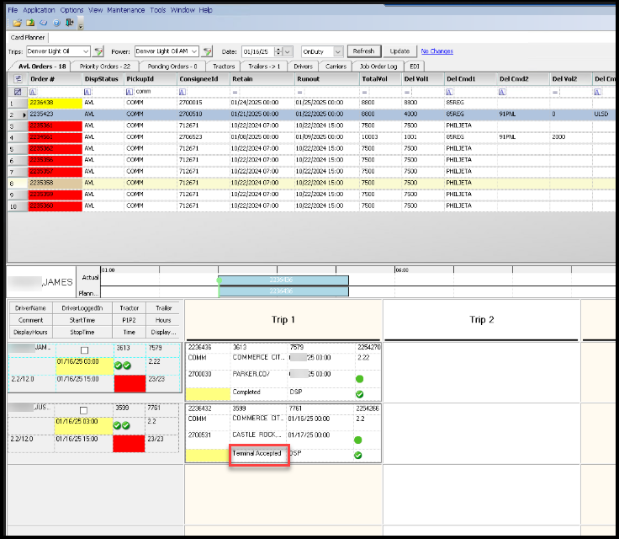Click green status dot in Trip 1 Parker card

click(358, 379)
